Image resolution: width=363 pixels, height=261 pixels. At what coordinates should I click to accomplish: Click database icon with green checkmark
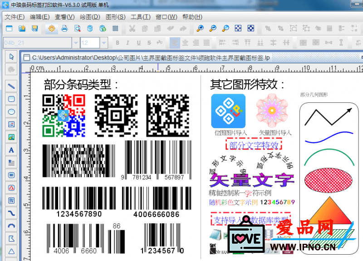[x=103, y=29]
